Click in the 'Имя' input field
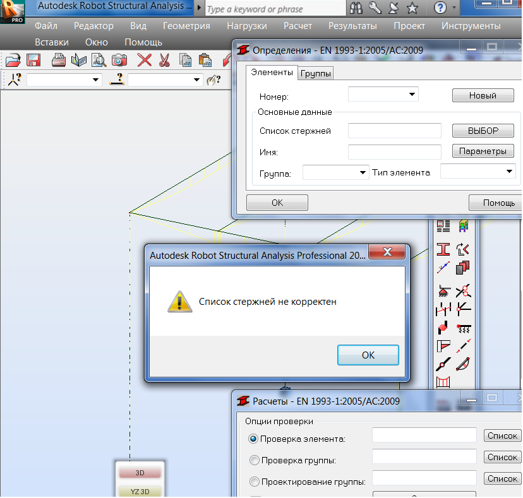 (x=395, y=152)
